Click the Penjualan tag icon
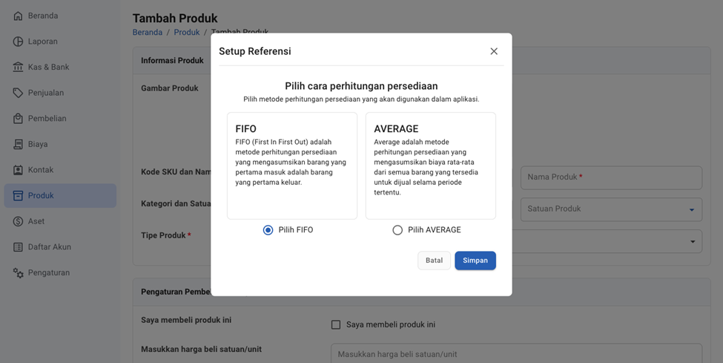723x363 pixels. 18,93
